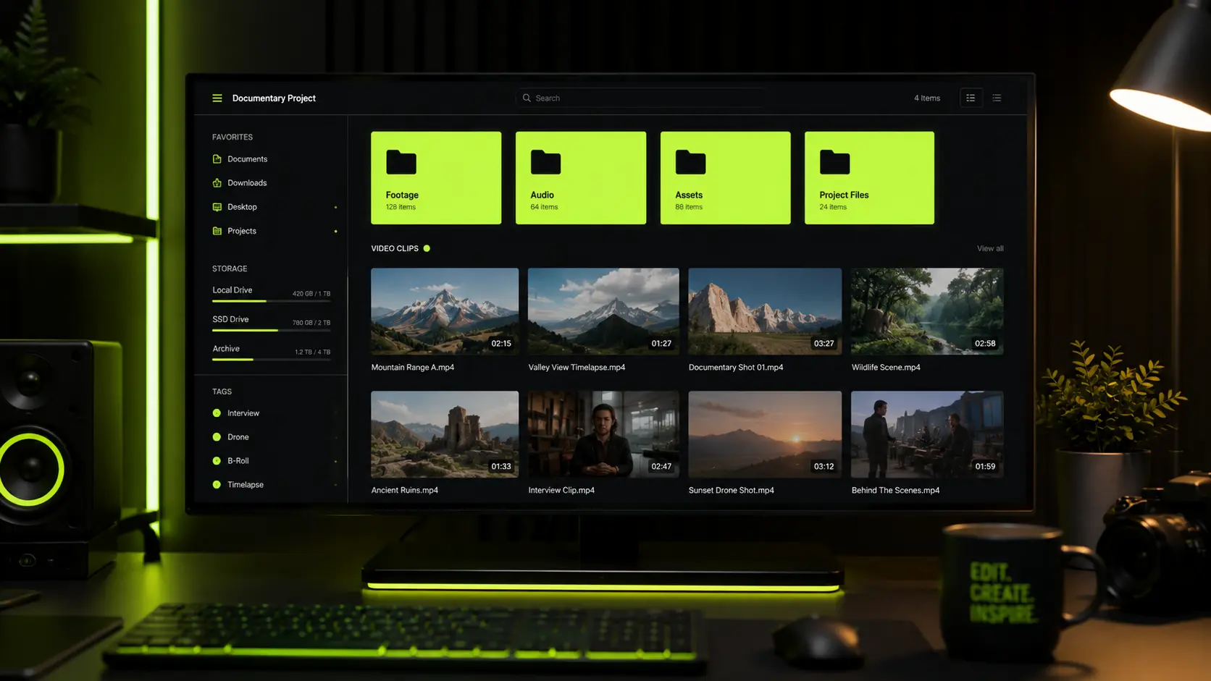
Task: Select the B-Roll tag
Action: (238, 460)
